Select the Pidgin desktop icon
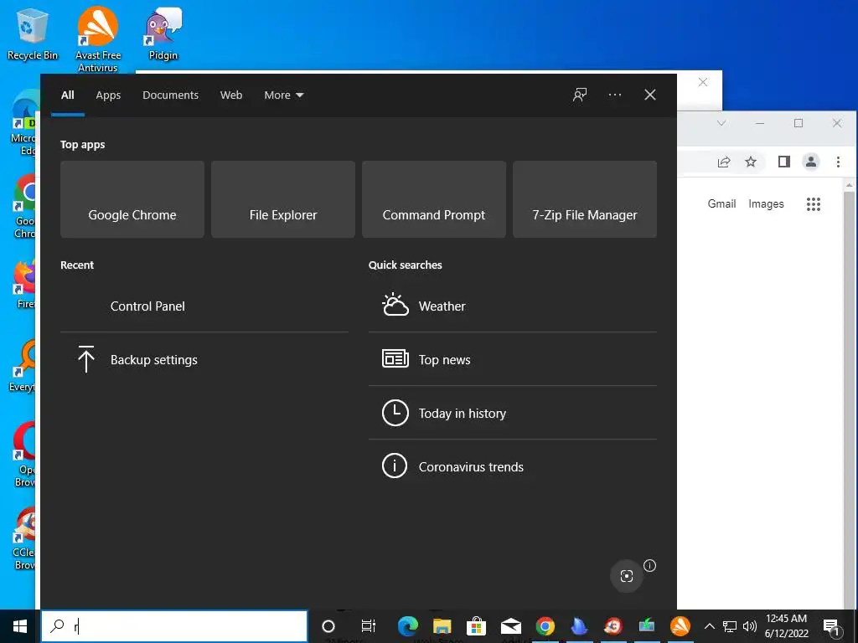Screen dimensions: 858x643 pos(163,33)
